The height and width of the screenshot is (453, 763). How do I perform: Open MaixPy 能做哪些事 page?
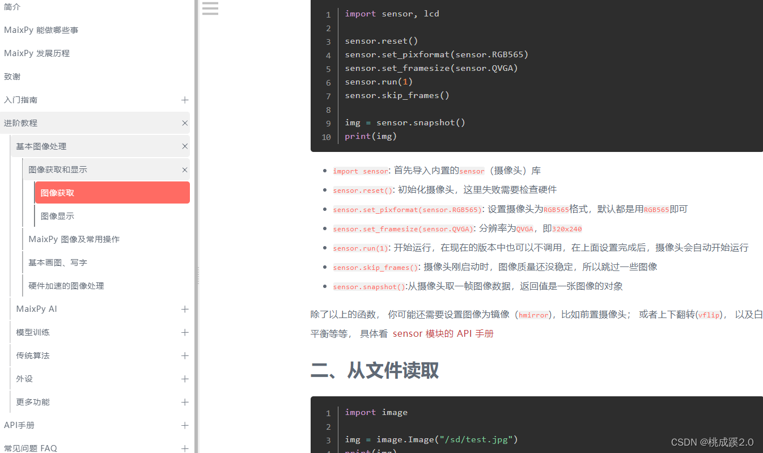[x=41, y=30]
